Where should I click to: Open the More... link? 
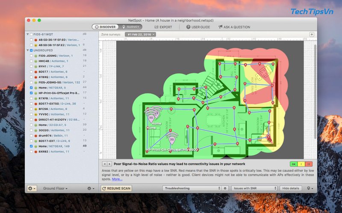click(117, 179)
